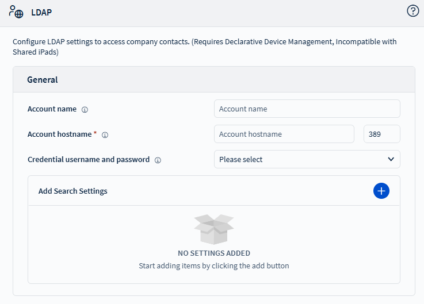Click Credential username and password label
This screenshot has width=424, height=304.
point(89,159)
